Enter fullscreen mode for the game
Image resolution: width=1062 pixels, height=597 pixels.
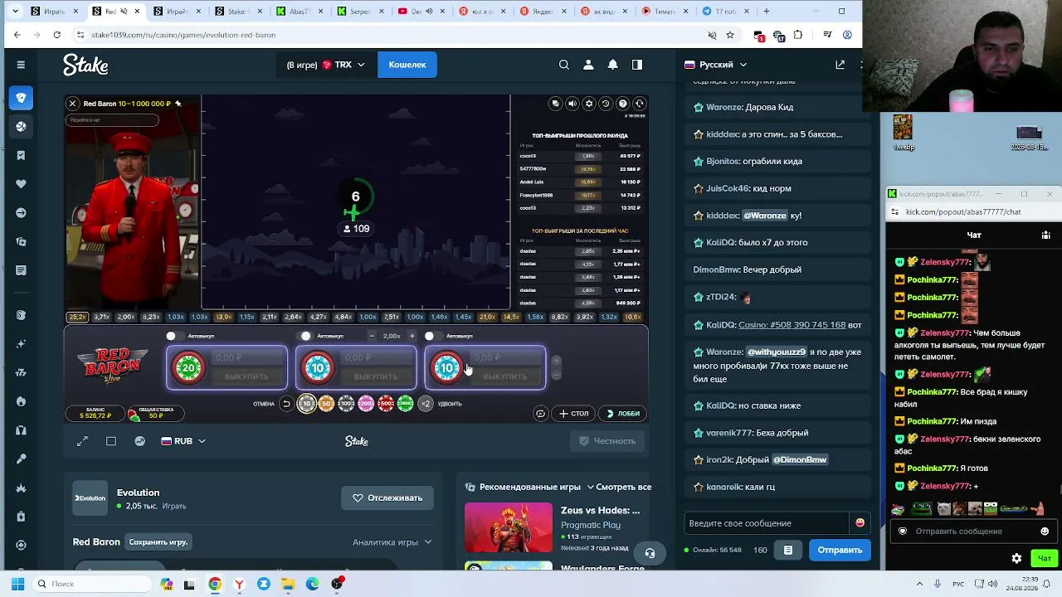(82, 441)
